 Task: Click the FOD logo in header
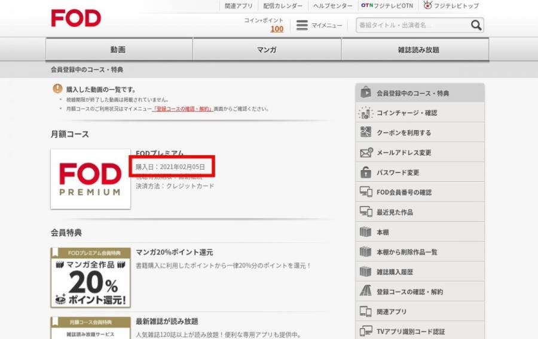pyautogui.click(x=76, y=18)
